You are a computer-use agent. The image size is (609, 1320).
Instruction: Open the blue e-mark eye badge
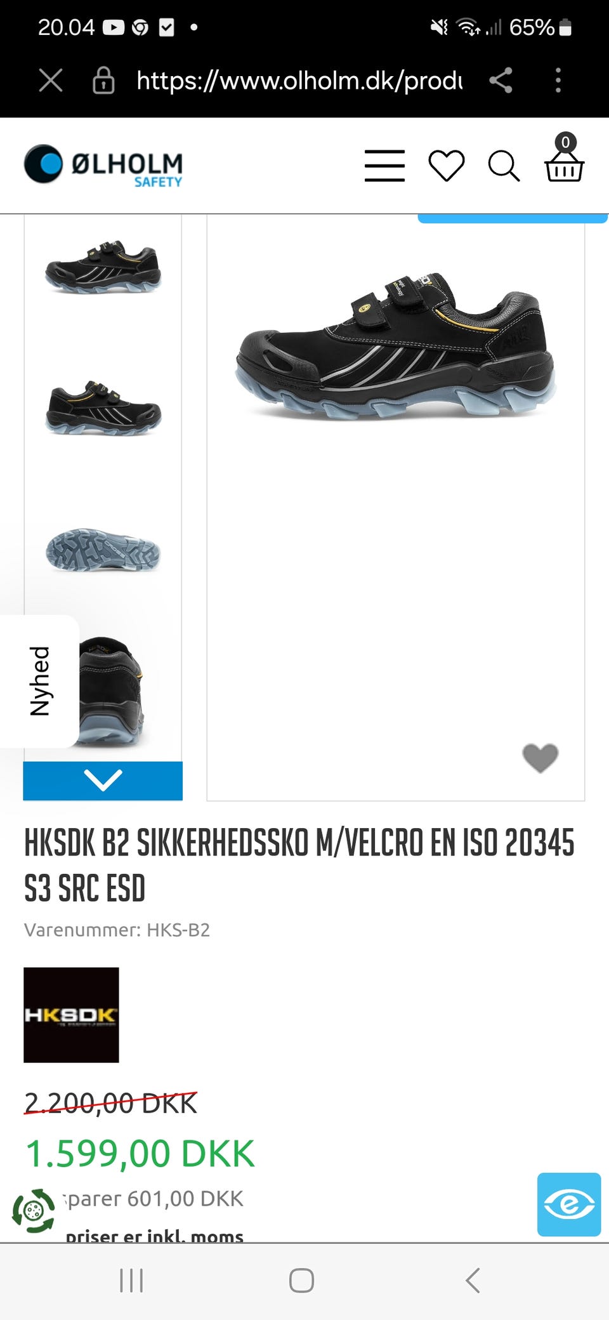coord(569,1204)
